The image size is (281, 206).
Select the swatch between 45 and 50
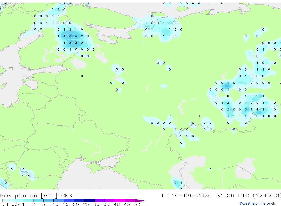pos(130,200)
